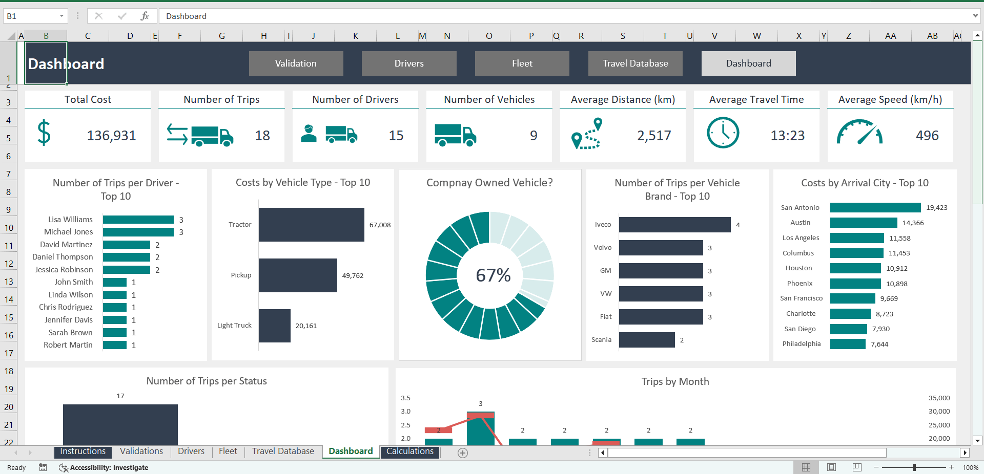Click the speedometer icon on Average Speed card

click(859, 134)
